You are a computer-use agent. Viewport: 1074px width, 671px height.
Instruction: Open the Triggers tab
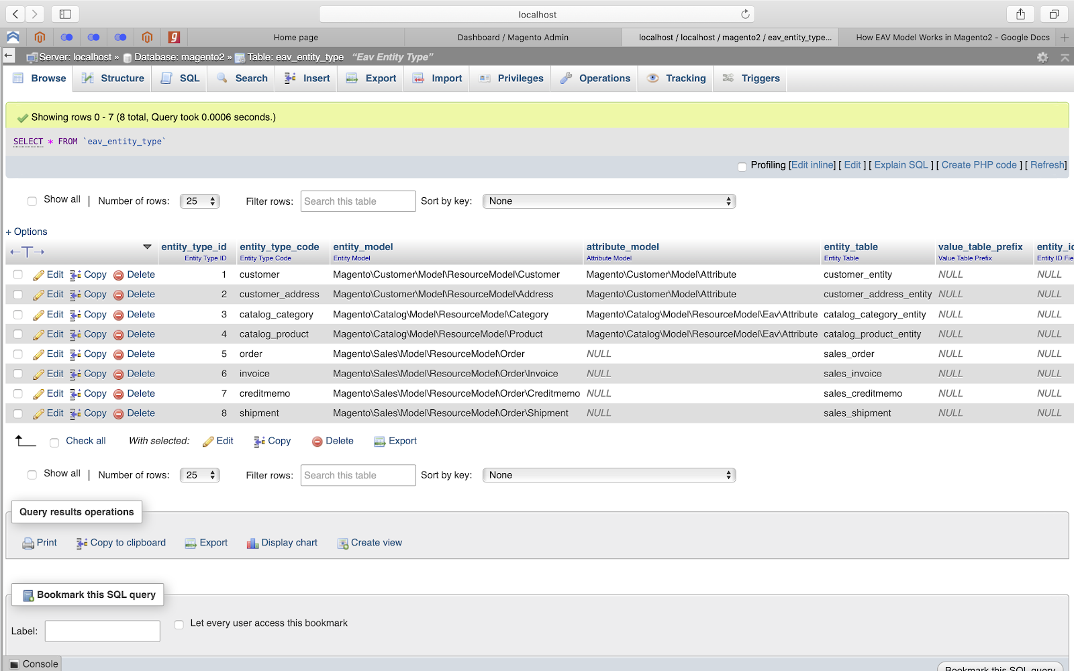tap(751, 79)
